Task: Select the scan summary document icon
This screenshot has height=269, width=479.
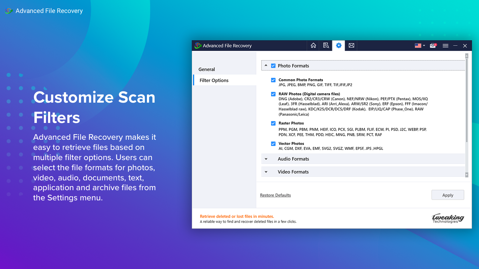Action: [326, 46]
